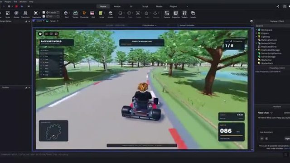Click the share icon in top right

[278, 6]
